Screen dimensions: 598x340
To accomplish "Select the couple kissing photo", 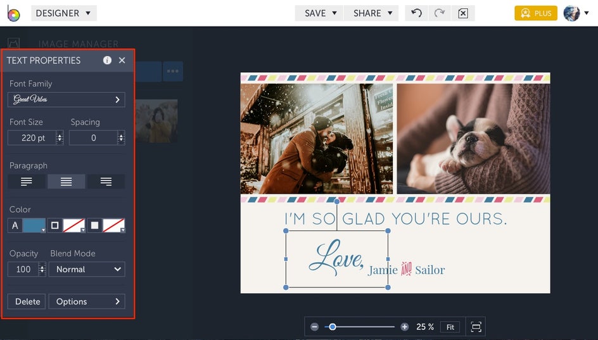I will tap(317, 139).
